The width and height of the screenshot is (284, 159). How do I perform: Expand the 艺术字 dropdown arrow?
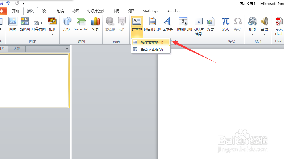tap(168, 34)
